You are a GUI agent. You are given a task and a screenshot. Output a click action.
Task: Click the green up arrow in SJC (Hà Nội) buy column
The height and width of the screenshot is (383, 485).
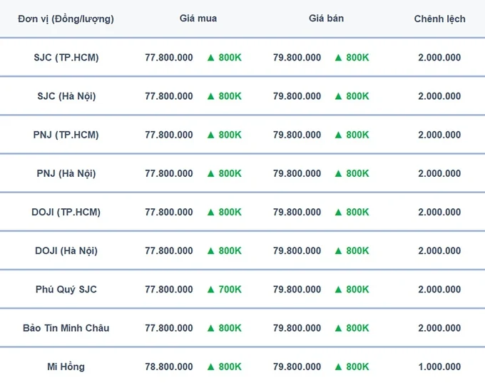pos(211,96)
